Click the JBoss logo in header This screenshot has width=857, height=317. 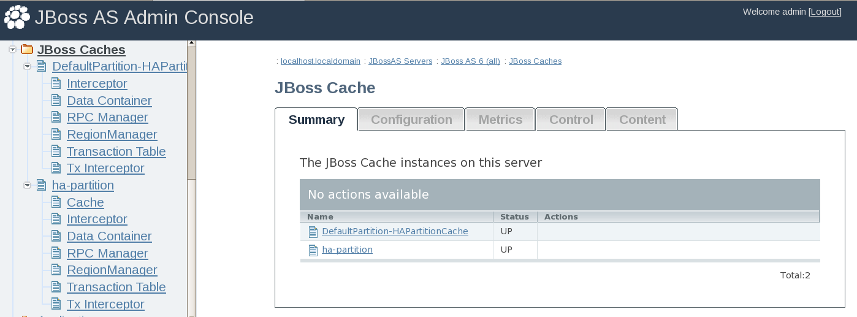tap(17, 17)
